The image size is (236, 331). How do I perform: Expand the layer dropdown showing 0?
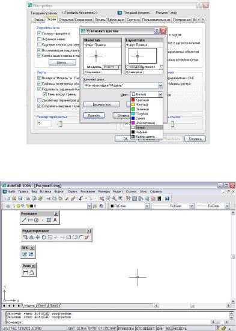click(89, 206)
